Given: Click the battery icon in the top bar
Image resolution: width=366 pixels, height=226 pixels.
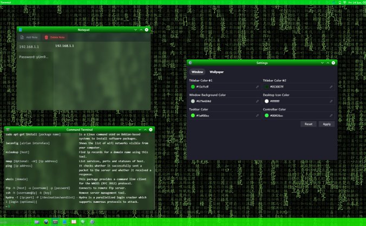Looking at the screenshot, I should click(x=340, y=2).
